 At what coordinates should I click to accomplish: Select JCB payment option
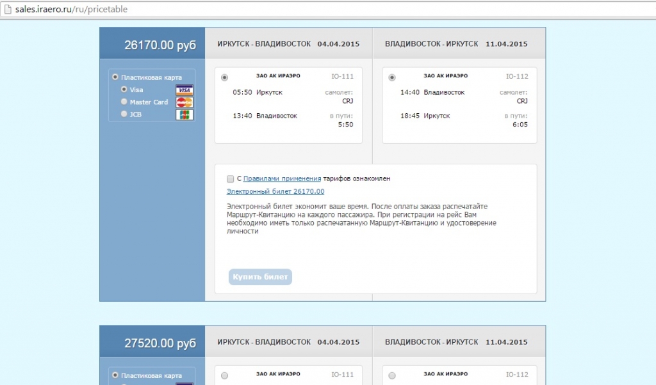(124, 114)
